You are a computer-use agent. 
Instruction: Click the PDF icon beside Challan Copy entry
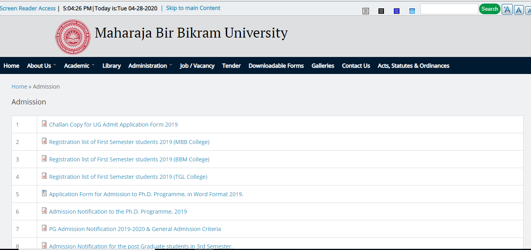[x=44, y=123]
